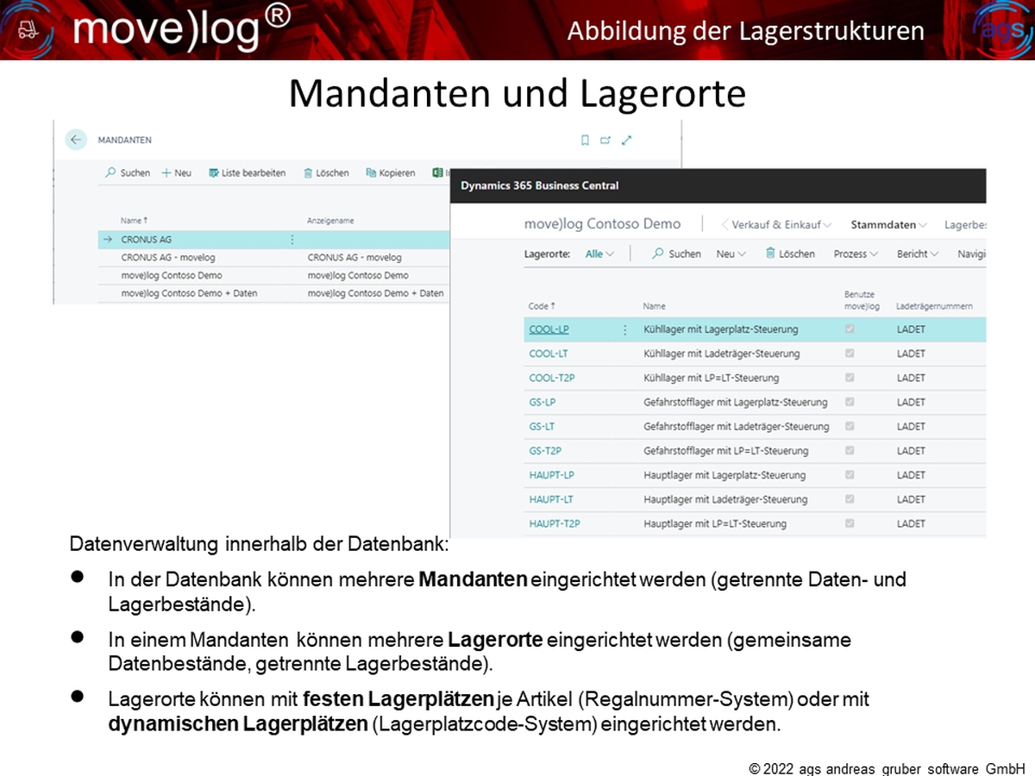Toggle Benutze move)log checkbox for GS-LT

click(x=850, y=426)
